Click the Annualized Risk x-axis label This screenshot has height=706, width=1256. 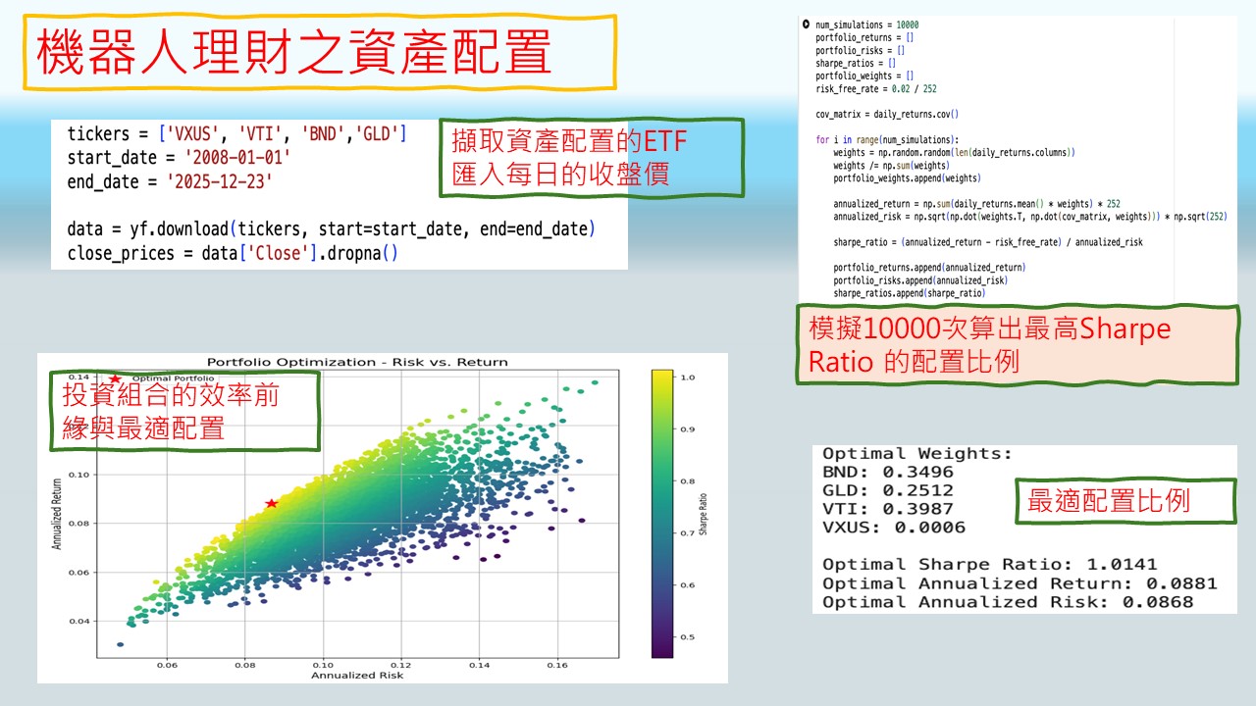pyautogui.click(x=357, y=675)
